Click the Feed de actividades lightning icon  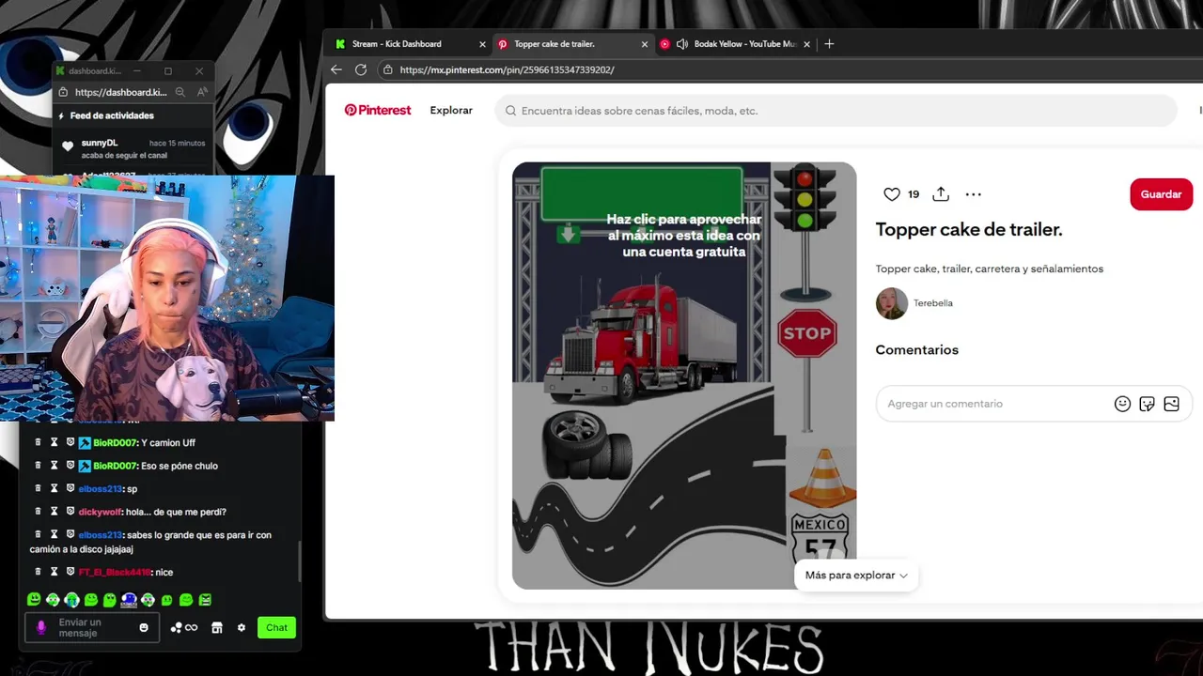(x=62, y=115)
